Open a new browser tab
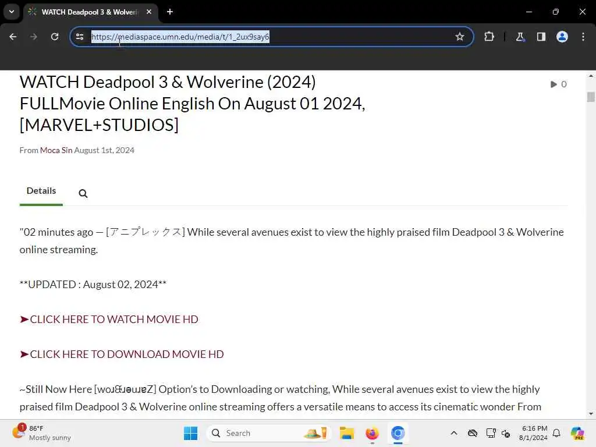Screen dimensions: 596x447 point(170,12)
